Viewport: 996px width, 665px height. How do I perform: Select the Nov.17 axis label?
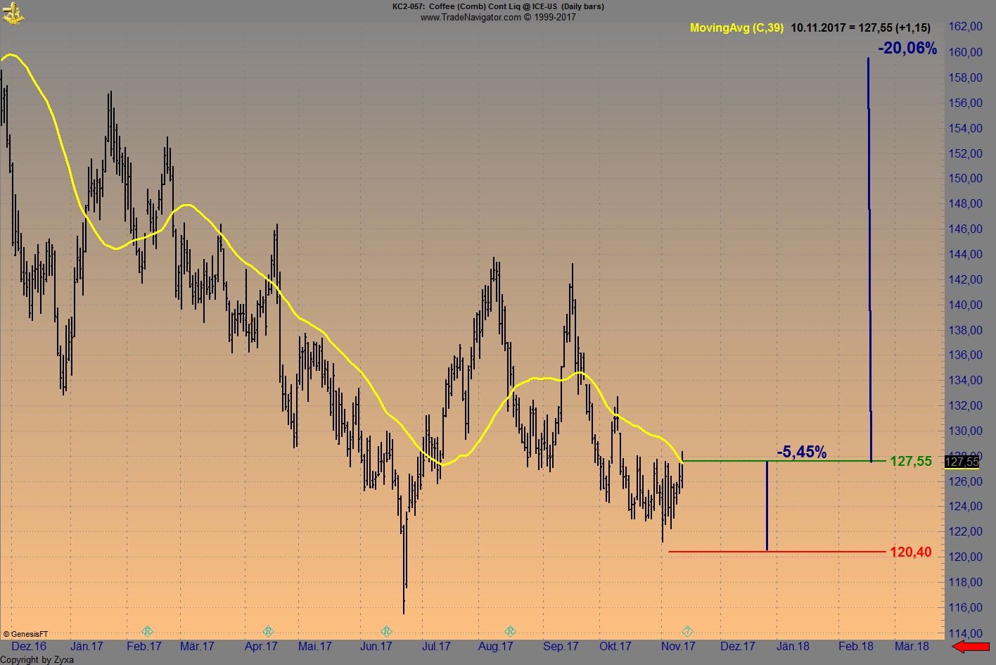pyautogui.click(x=679, y=646)
